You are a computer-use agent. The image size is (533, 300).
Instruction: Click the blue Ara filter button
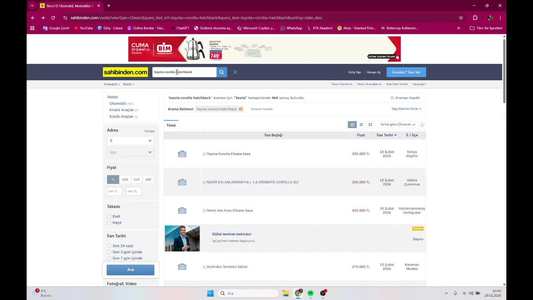[x=130, y=270]
